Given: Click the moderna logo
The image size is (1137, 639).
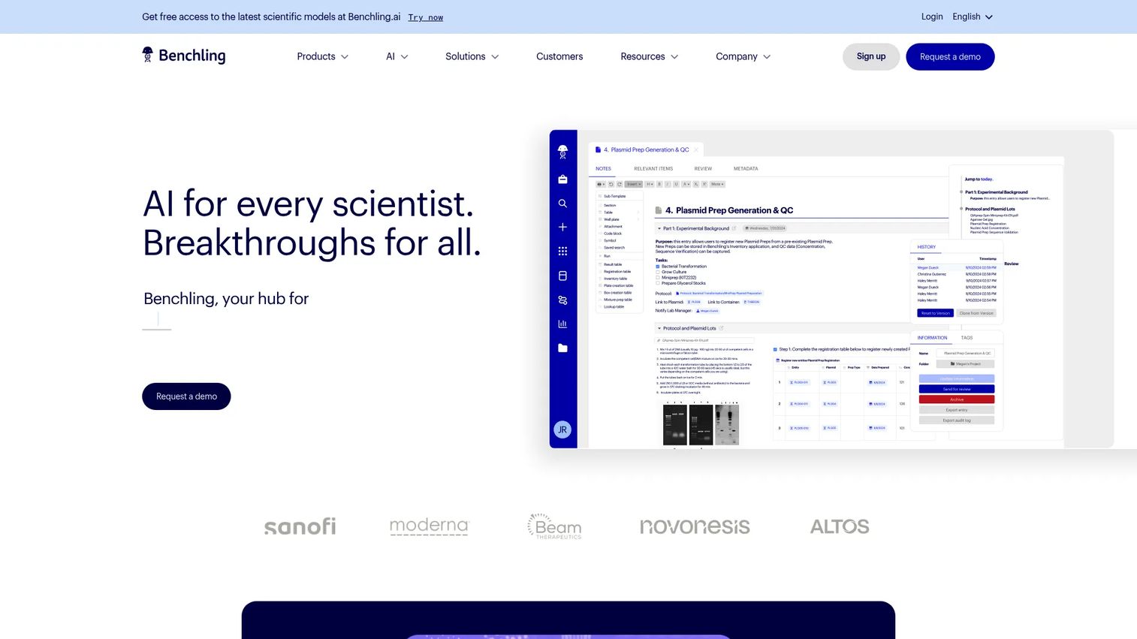Looking at the screenshot, I should (429, 526).
